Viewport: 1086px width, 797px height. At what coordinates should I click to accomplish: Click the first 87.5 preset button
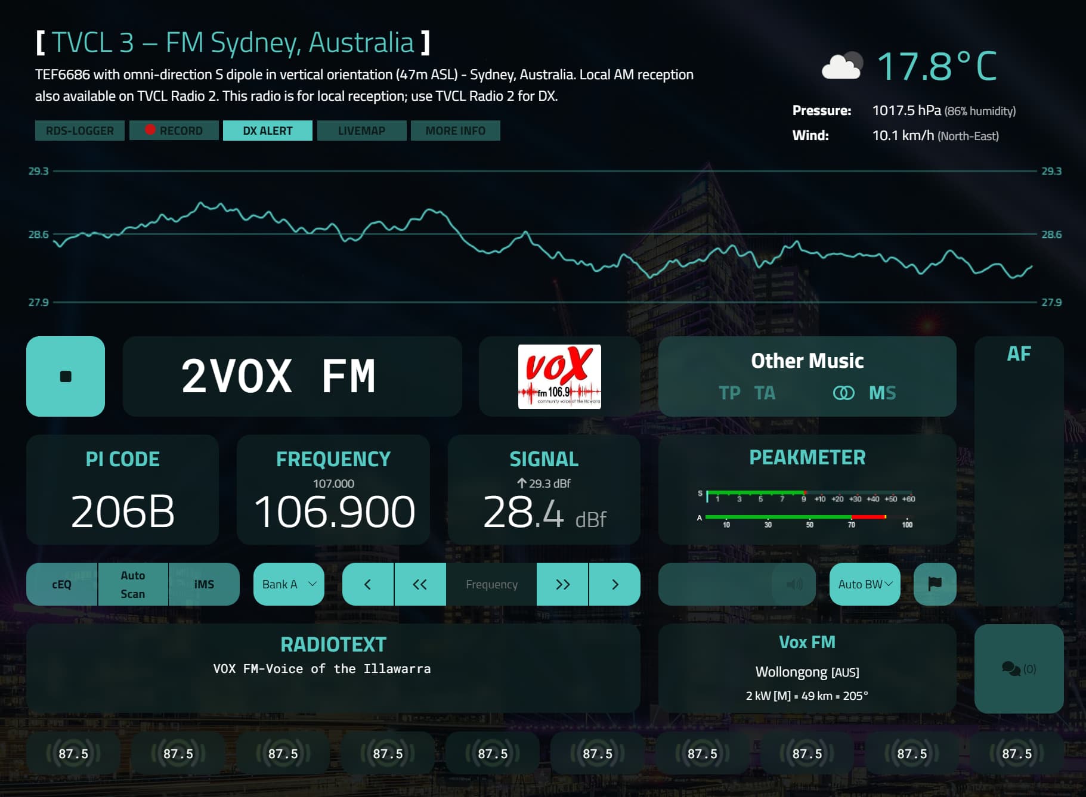click(73, 753)
